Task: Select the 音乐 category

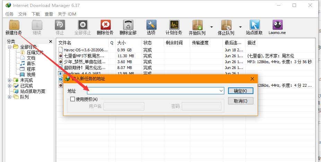Action: [x=31, y=63]
